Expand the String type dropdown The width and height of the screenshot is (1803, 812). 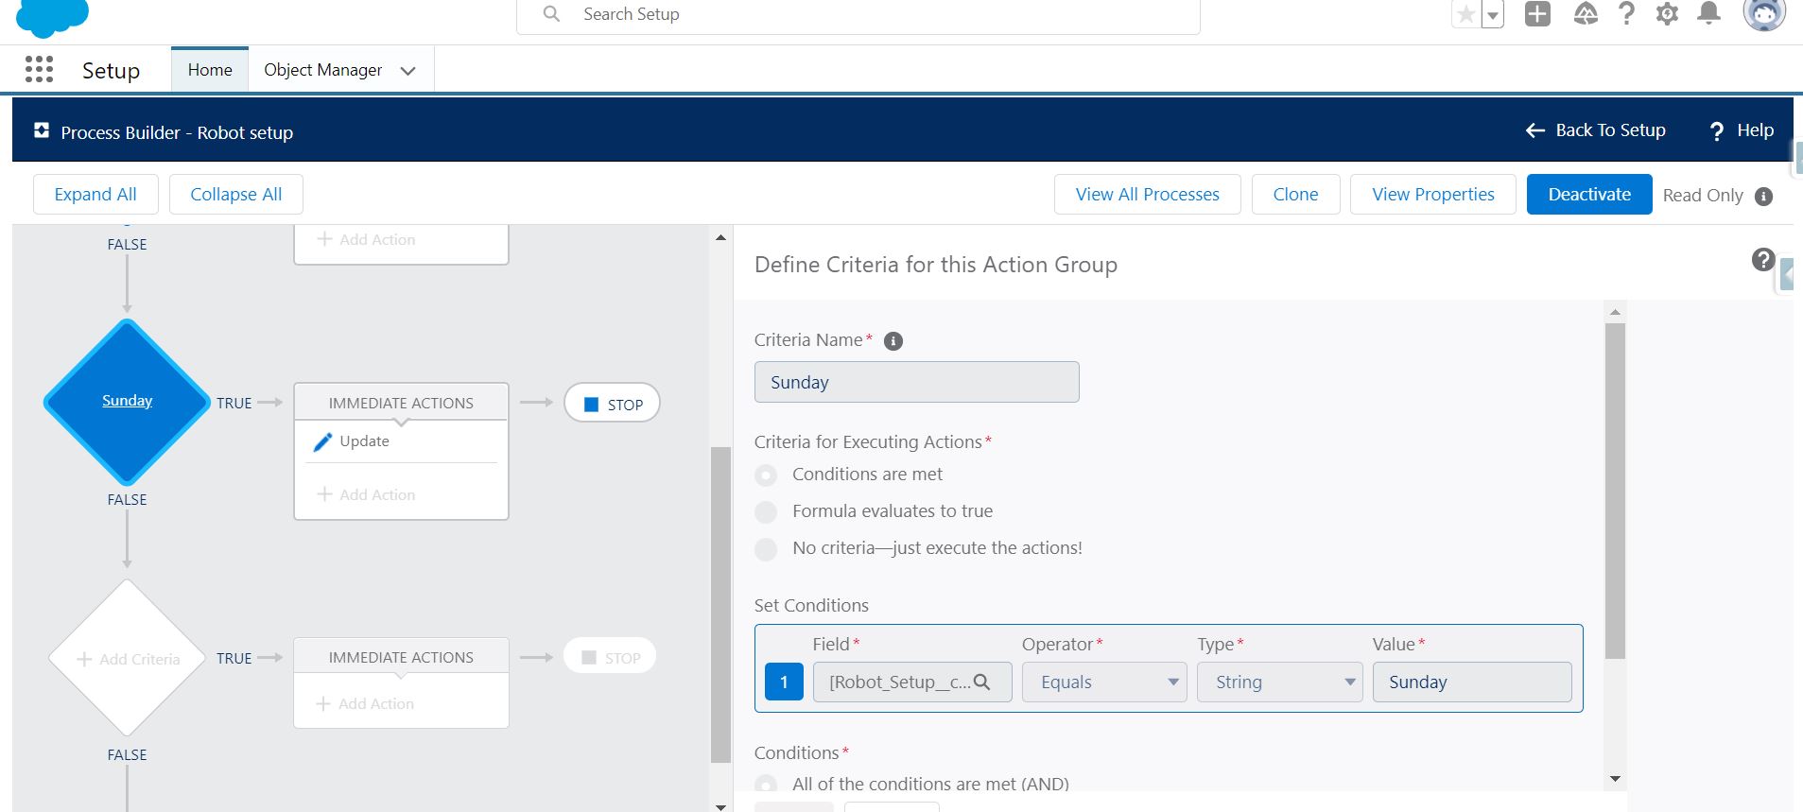tap(1278, 682)
